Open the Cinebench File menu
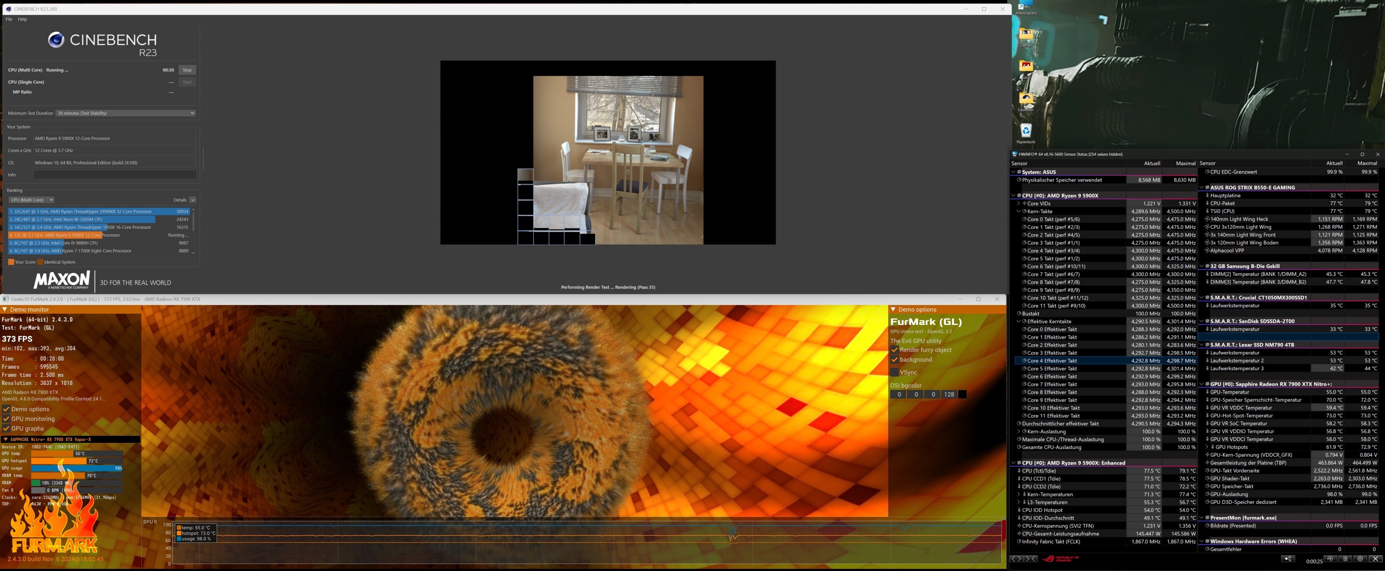Image resolution: width=1385 pixels, height=571 pixels. point(9,19)
